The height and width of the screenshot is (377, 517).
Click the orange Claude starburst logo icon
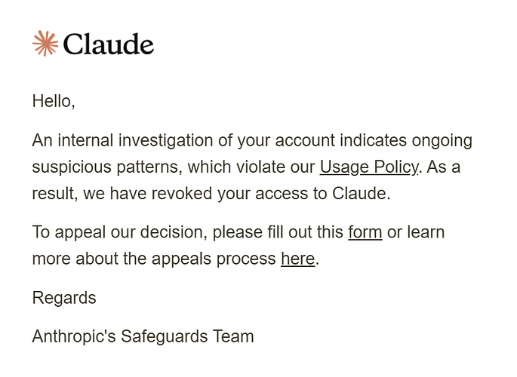[45, 44]
